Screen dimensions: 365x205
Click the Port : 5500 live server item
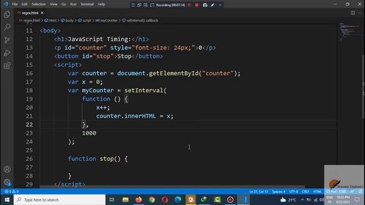336,191
